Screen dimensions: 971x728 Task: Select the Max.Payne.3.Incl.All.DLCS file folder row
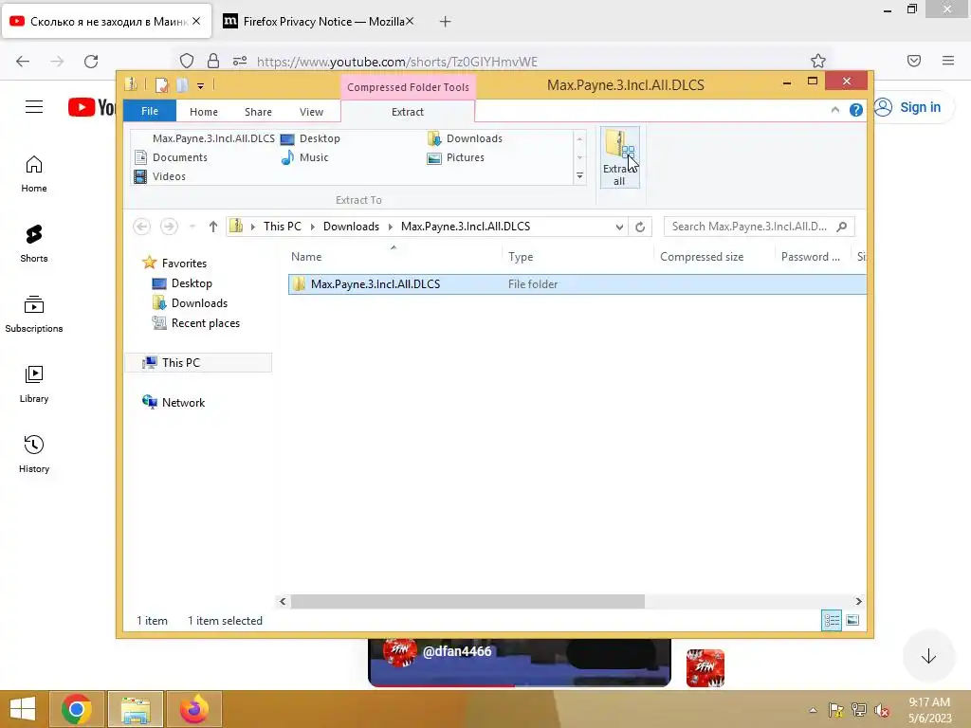(x=577, y=284)
